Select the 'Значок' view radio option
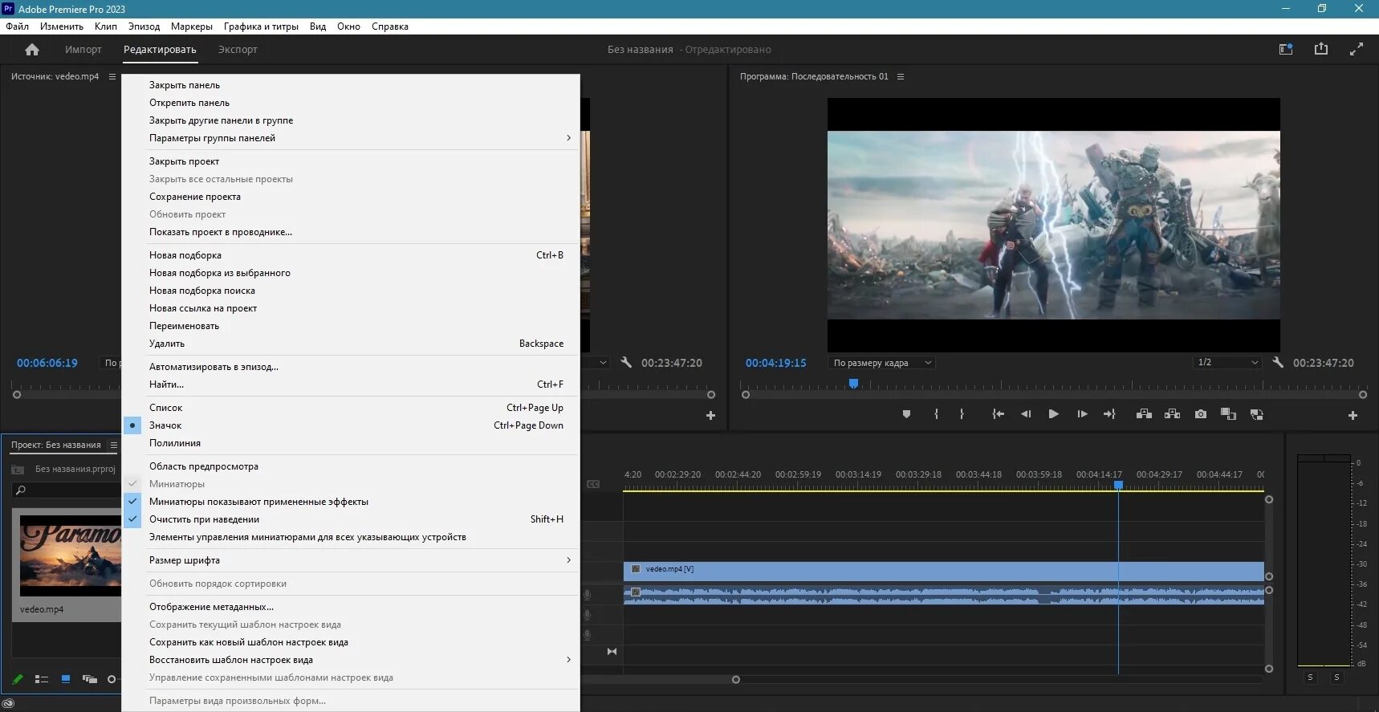 (165, 425)
